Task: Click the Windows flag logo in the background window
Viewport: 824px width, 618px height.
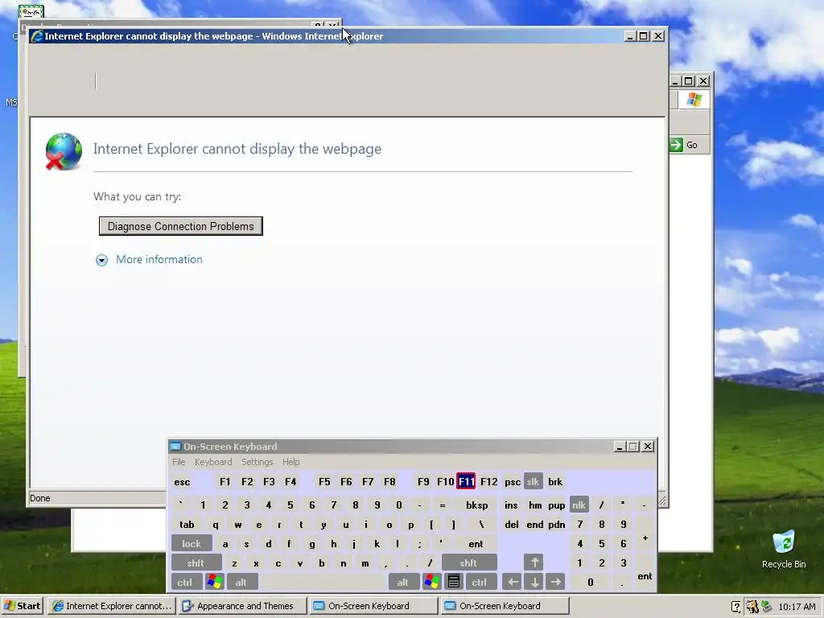Action: pyautogui.click(x=694, y=99)
